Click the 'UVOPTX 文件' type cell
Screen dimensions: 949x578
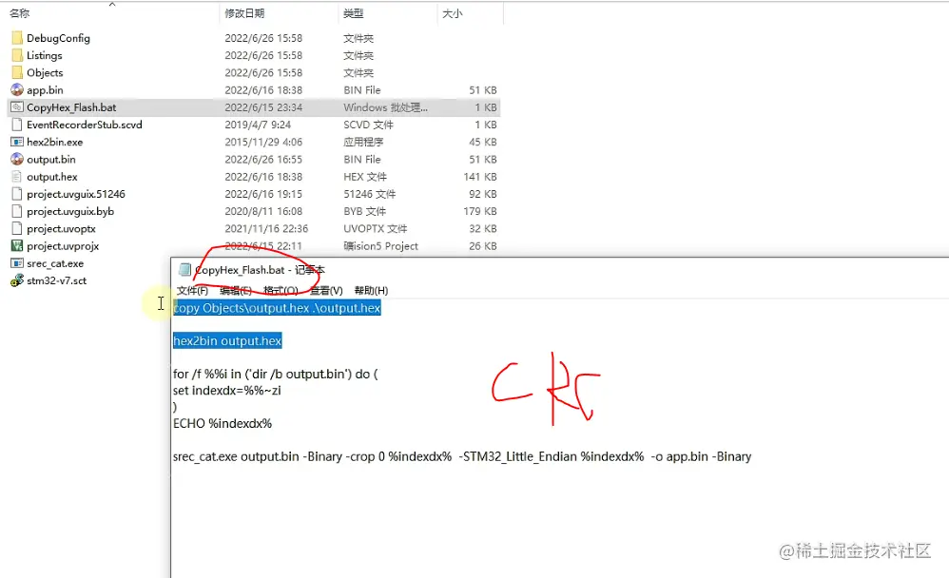point(376,229)
